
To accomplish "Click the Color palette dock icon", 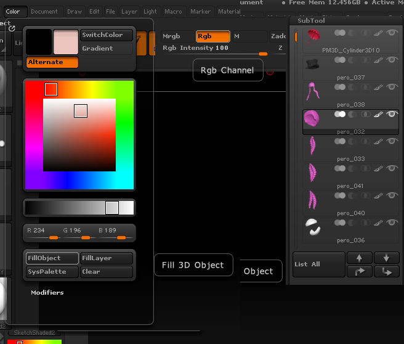I will pyautogui.click(x=12, y=28).
